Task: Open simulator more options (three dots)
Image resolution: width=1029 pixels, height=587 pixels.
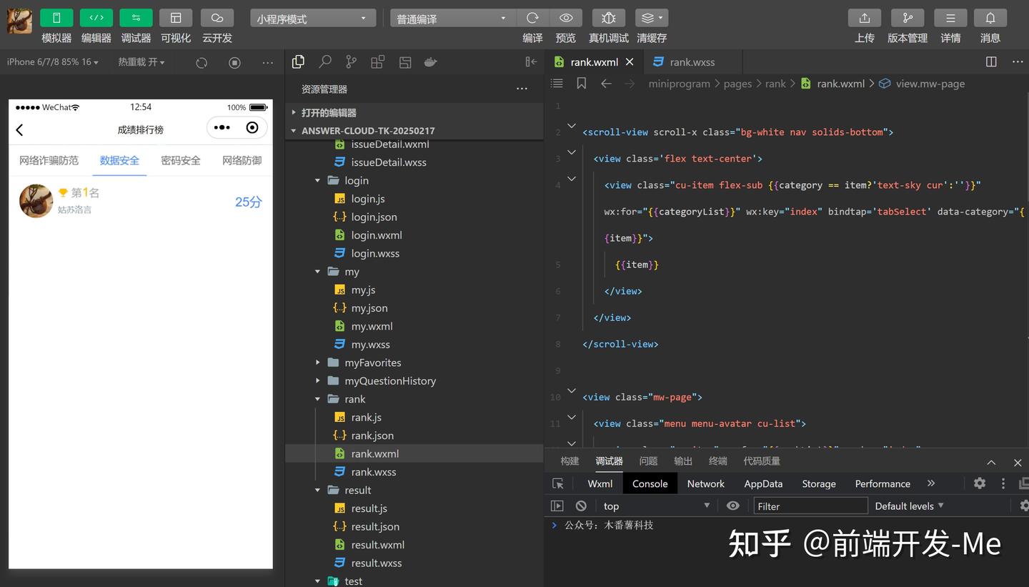Action: (268, 63)
